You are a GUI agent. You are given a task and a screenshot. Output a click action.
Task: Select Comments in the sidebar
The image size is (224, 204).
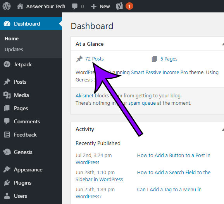point(27,121)
